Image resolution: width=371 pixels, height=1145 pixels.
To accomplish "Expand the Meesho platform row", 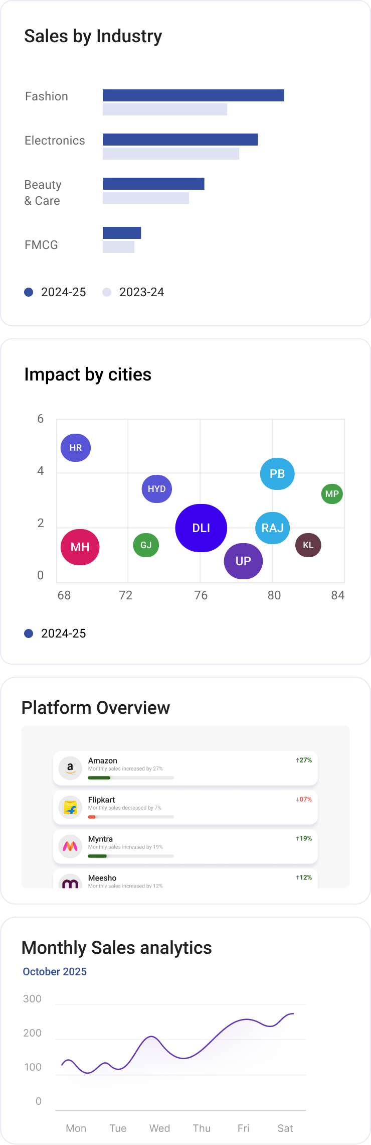I will pyautogui.click(x=184, y=881).
